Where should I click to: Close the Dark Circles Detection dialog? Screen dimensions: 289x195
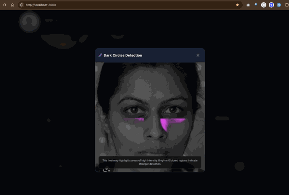click(x=198, y=55)
